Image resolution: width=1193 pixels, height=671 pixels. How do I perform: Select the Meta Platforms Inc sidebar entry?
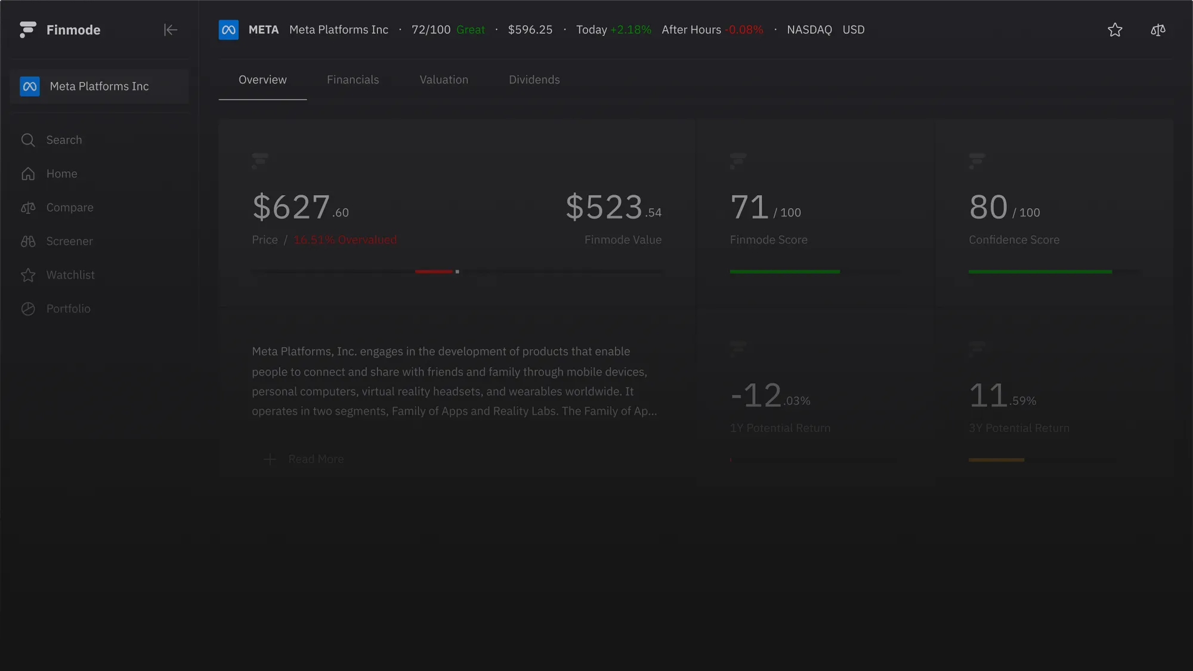pos(99,86)
